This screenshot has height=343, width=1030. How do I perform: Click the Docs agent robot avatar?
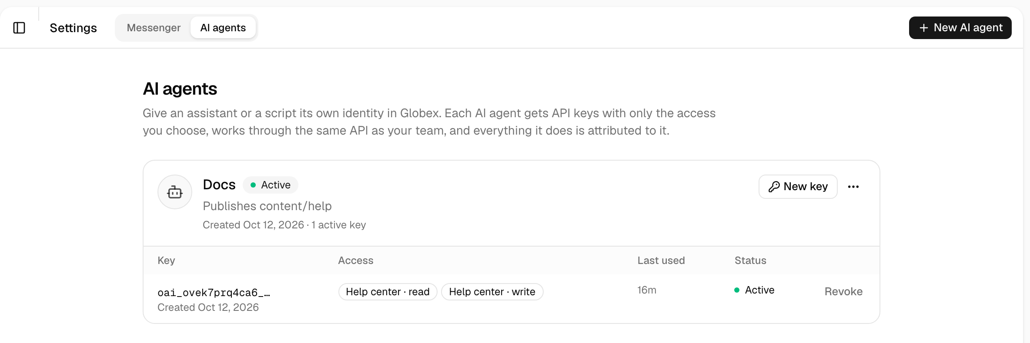pyautogui.click(x=175, y=192)
